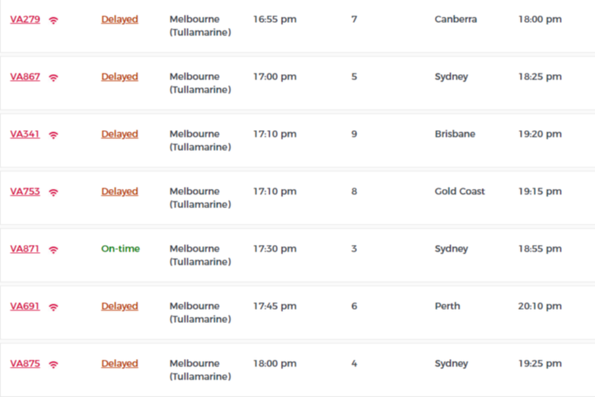Click the Wi-Fi icon beside VA279
Image resolution: width=595 pixels, height=397 pixels.
click(x=53, y=20)
